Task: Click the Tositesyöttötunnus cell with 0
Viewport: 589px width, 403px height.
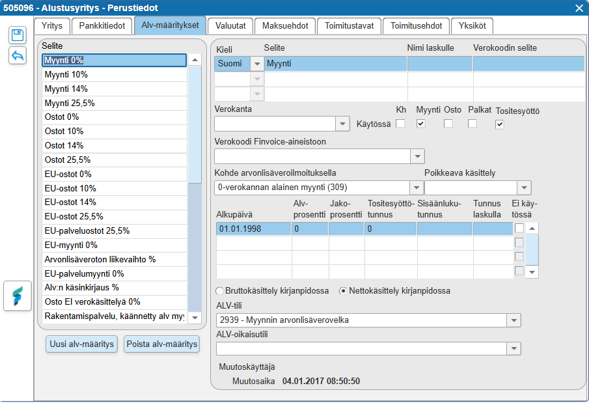Action: point(390,229)
